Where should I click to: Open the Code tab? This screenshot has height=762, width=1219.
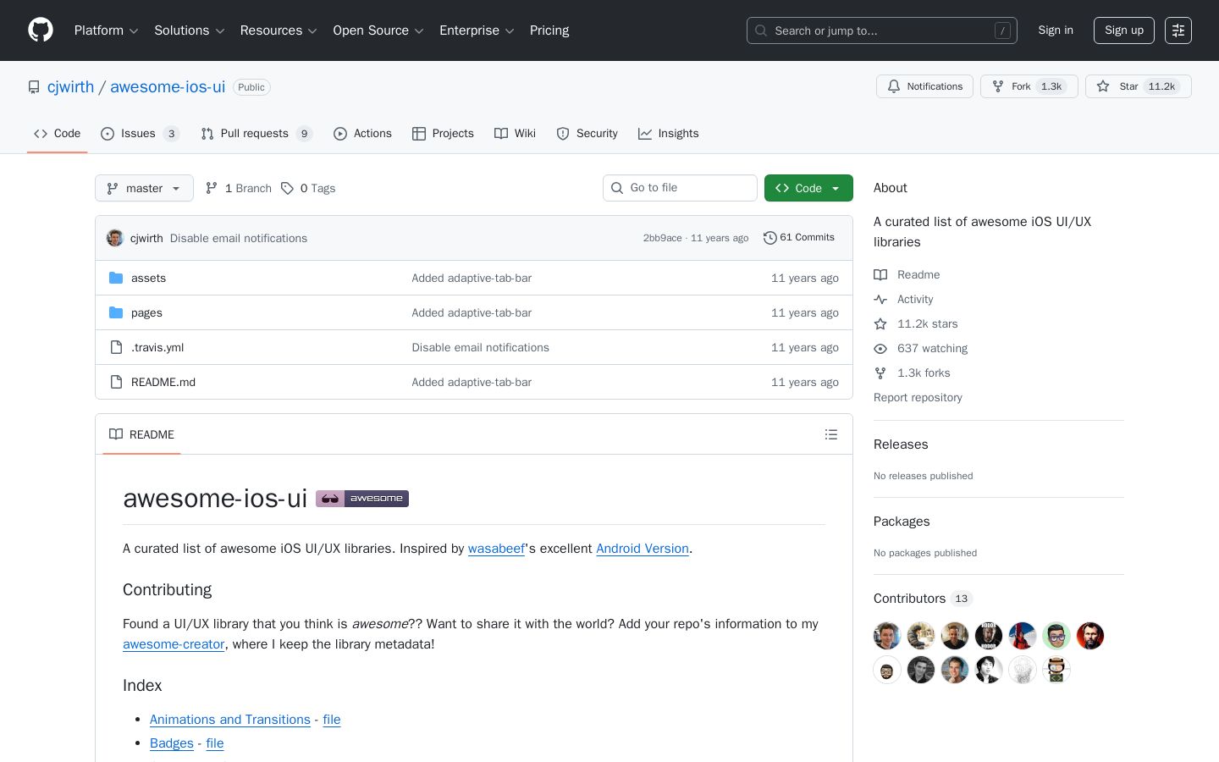(58, 134)
